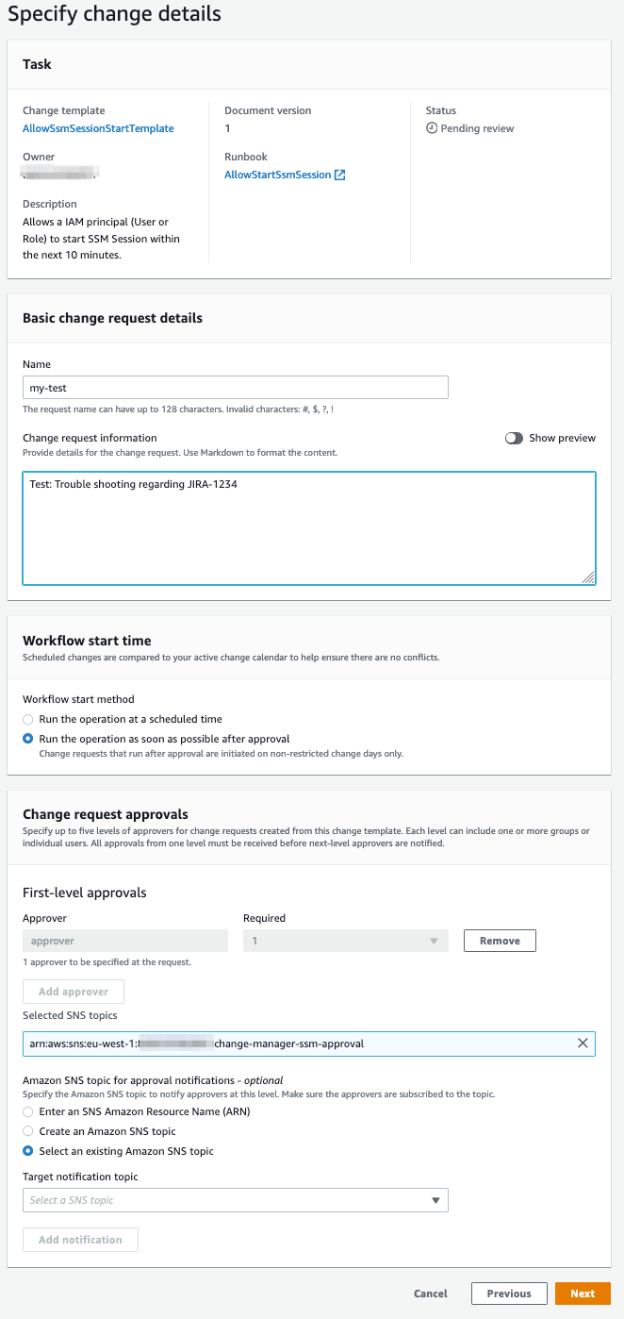624x1319 pixels.
Task: Click the Add approver button
Action: click(73, 991)
